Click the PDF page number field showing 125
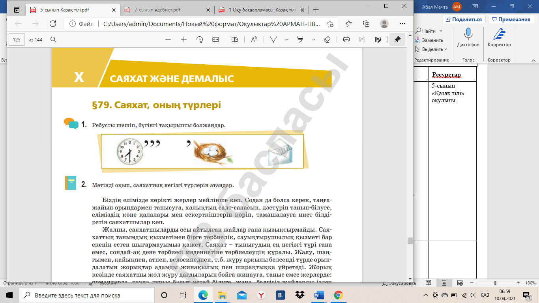The width and height of the screenshot is (539, 303). [17, 39]
